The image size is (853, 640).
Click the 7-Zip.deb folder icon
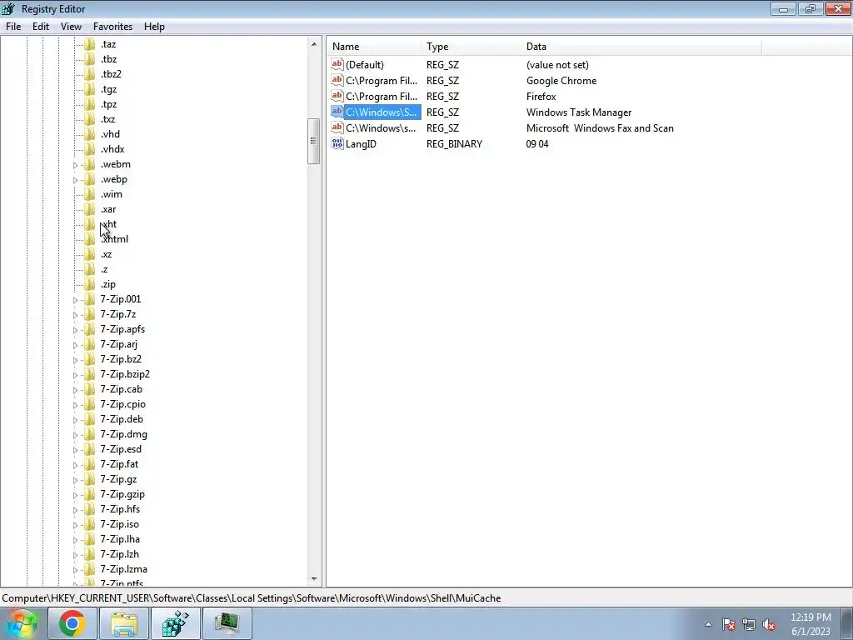(90, 419)
